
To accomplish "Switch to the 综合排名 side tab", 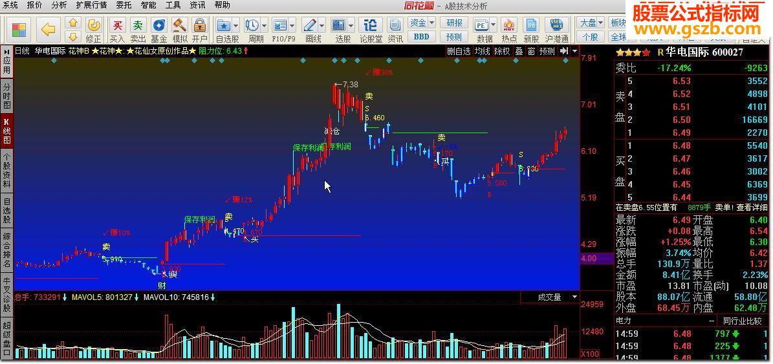I will coord(7,252).
